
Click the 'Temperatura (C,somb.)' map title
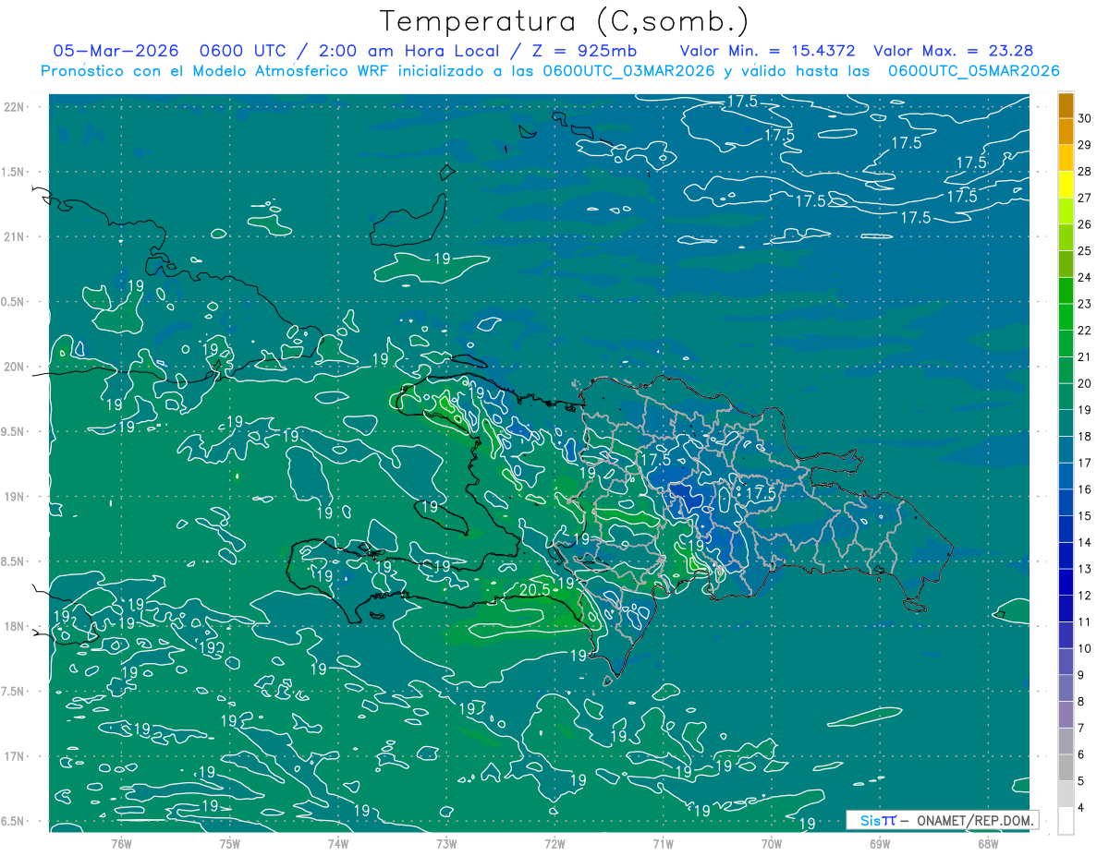click(565, 20)
